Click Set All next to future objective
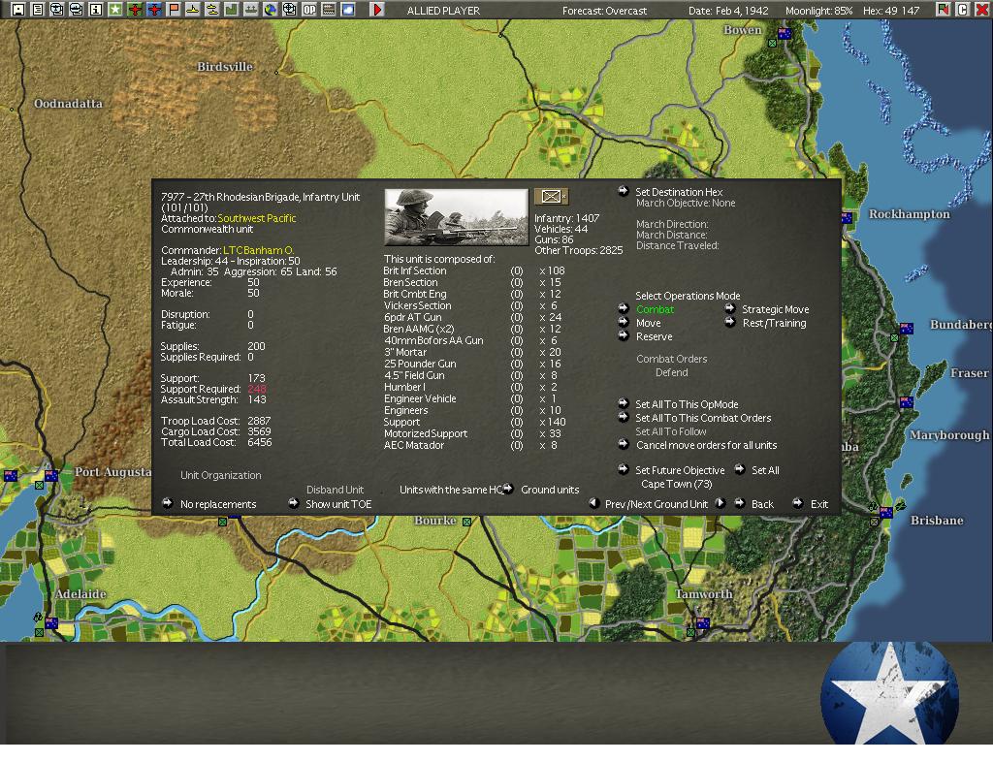This screenshot has height=762, width=993. pyautogui.click(x=765, y=470)
